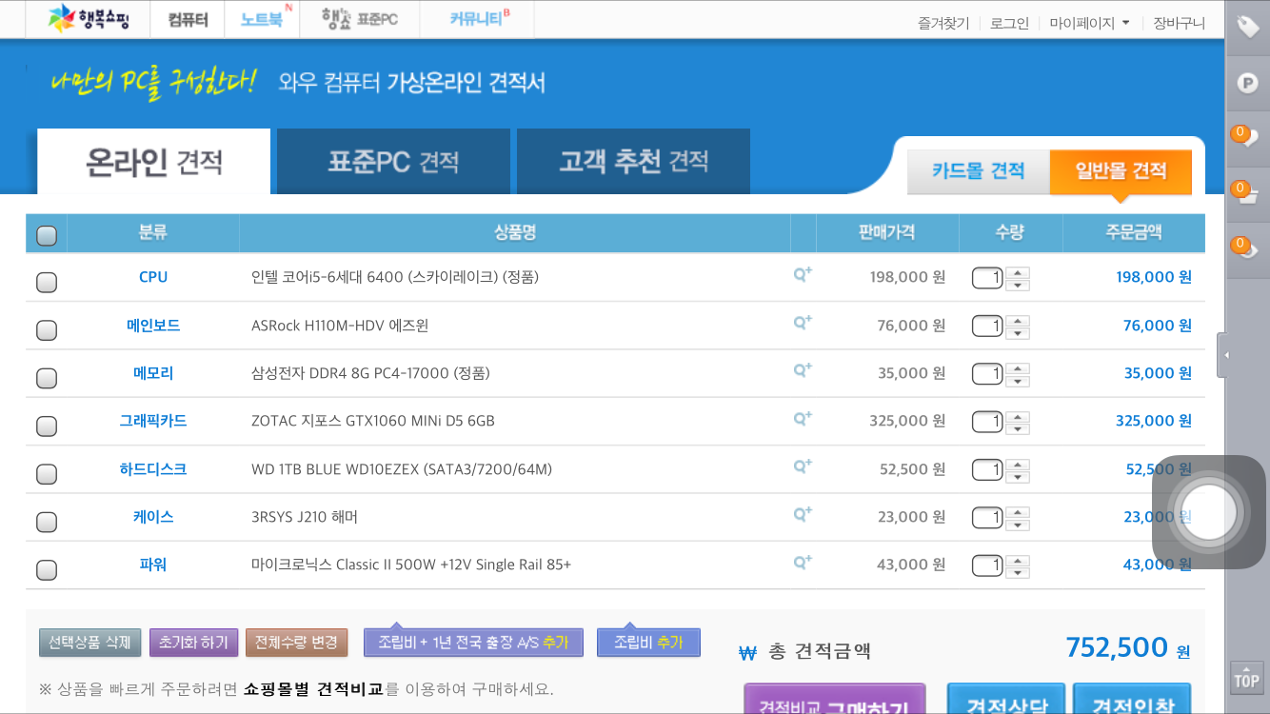The height and width of the screenshot is (714, 1270).
Task: Click the magnifier icon beside 3RSYS J210 case
Action: point(803,515)
